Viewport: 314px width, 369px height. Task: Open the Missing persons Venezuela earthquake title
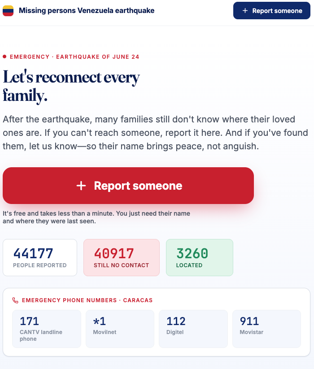87,11
